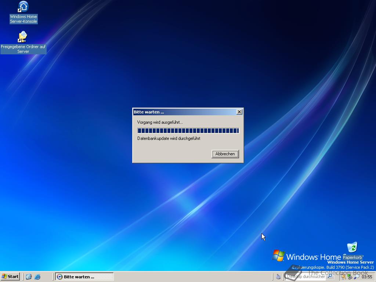Open Freigegebene Ordner auf Server shortcut
376x282 pixels.
tap(23, 42)
